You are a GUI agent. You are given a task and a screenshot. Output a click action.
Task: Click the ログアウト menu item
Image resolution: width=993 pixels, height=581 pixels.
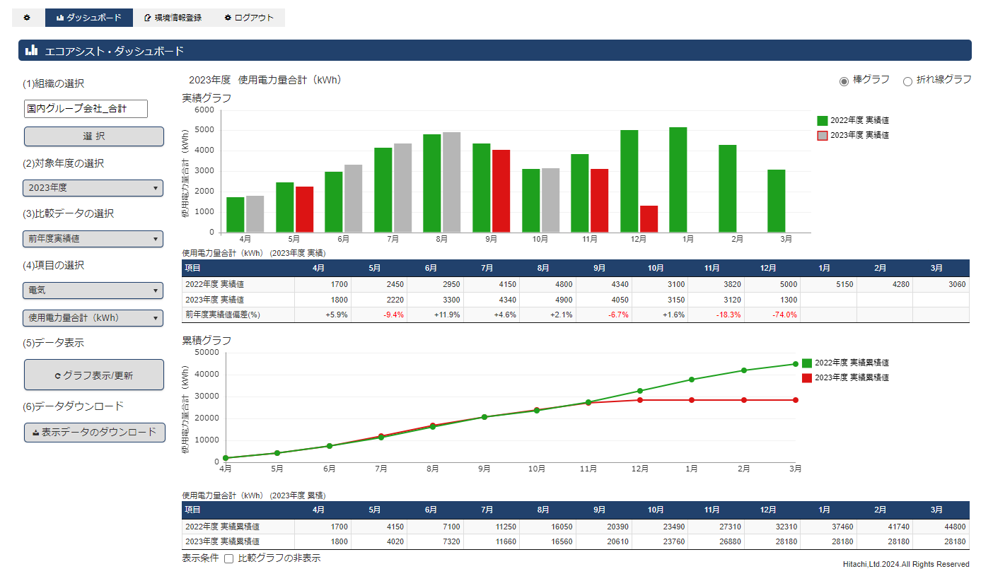point(249,18)
